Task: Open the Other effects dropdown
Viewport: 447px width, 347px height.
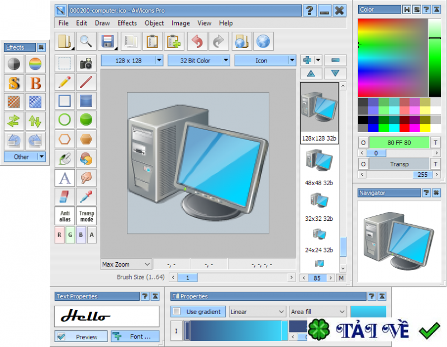Action: tap(25, 157)
